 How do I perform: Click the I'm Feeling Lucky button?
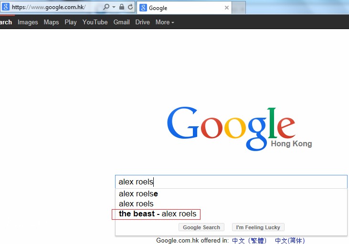coord(258,227)
